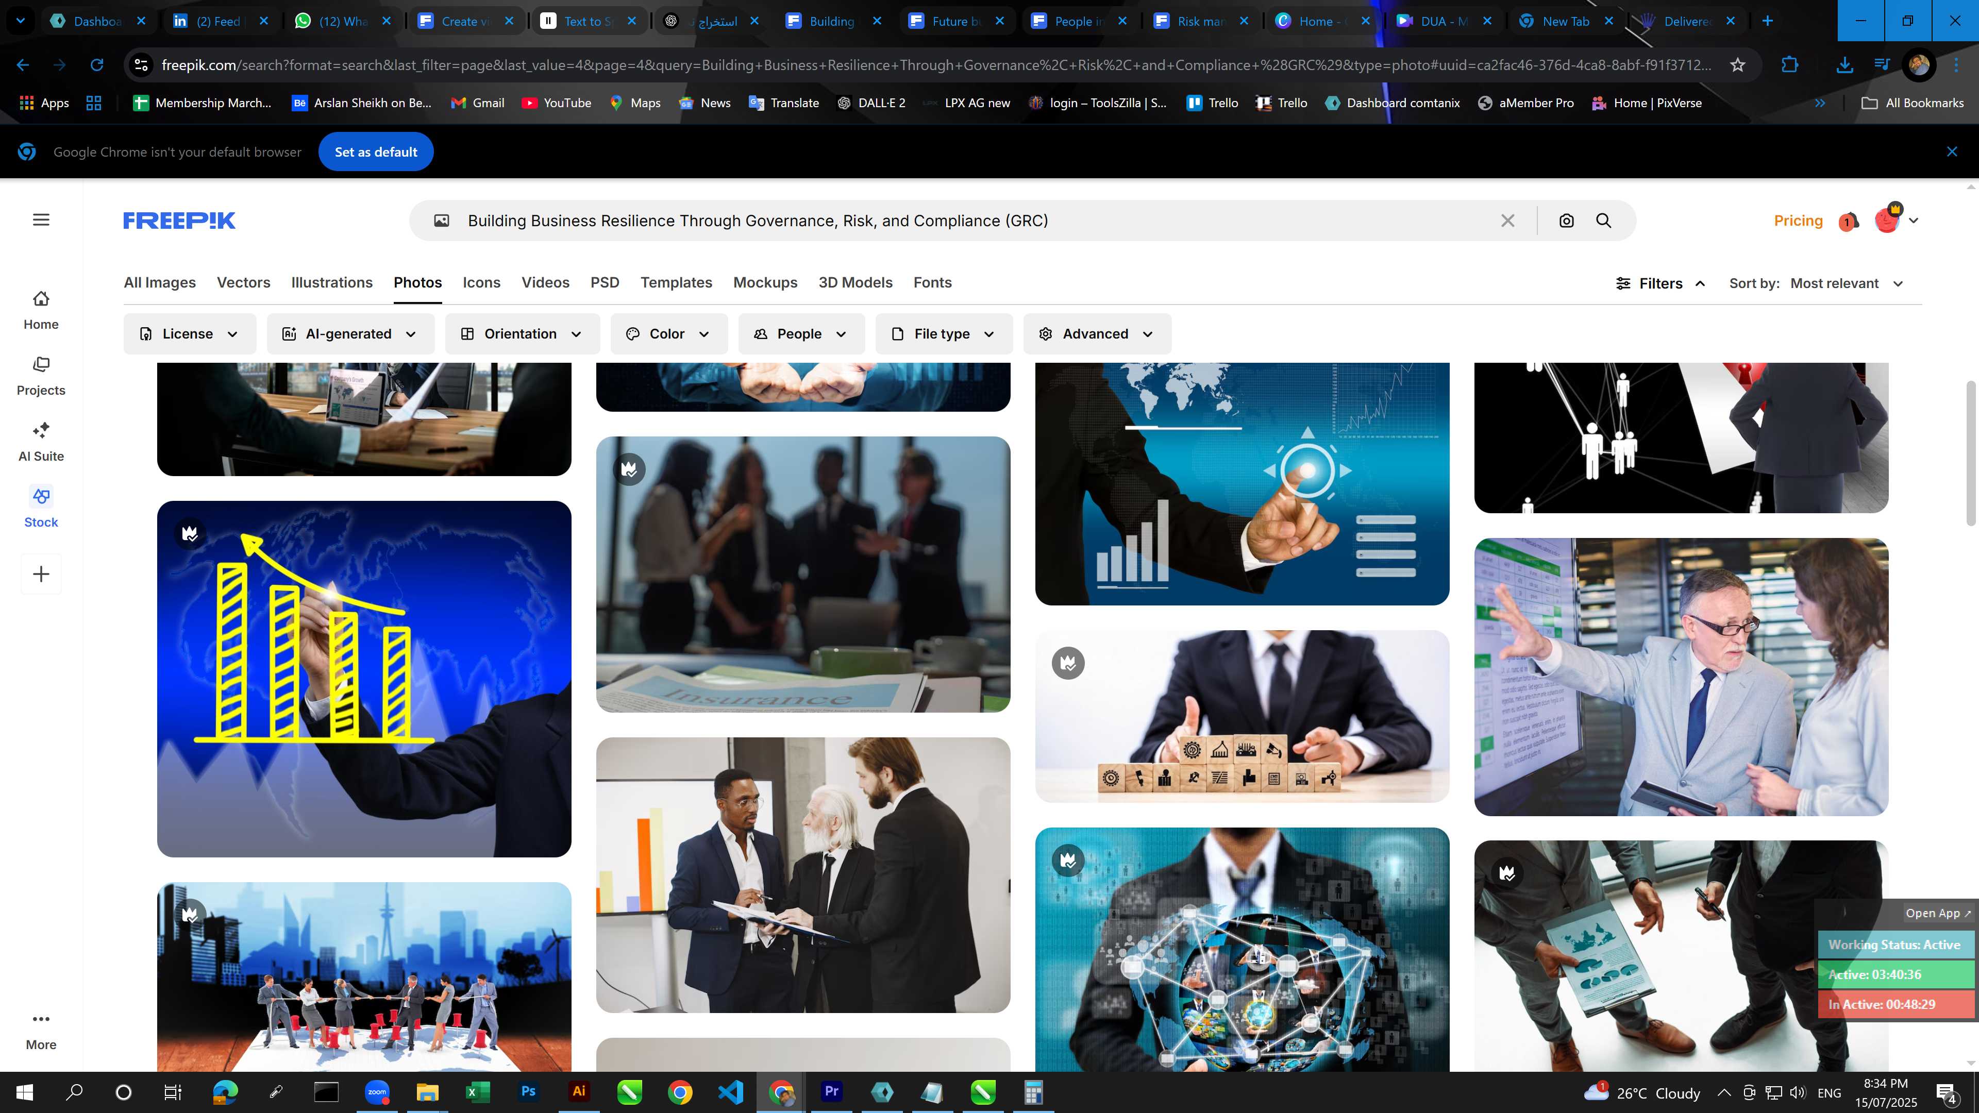
Task: Switch to Icons tab
Action: (482, 283)
